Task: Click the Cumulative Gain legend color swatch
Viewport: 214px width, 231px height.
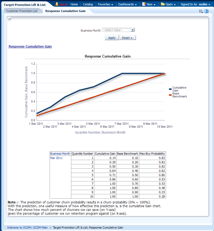Action: click(170, 89)
